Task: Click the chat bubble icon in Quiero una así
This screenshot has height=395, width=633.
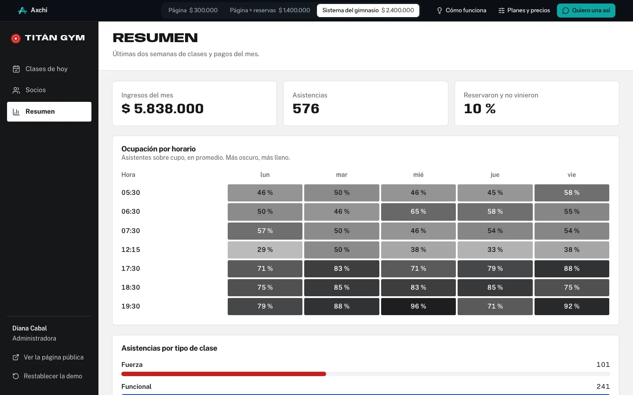Action: click(x=566, y=11)
